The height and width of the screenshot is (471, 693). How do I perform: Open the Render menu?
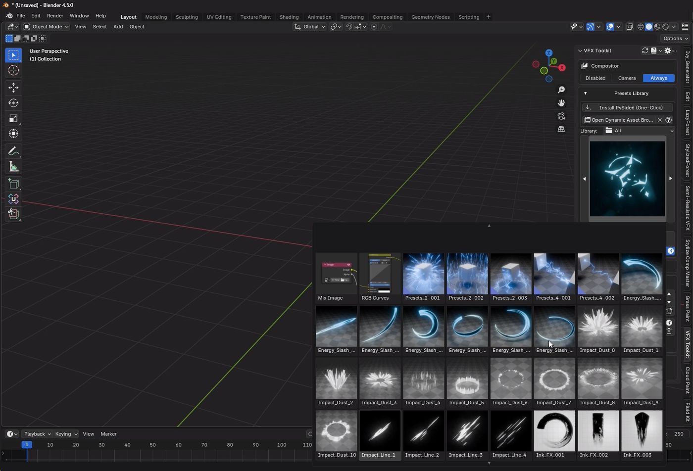(x=55, y=16)
